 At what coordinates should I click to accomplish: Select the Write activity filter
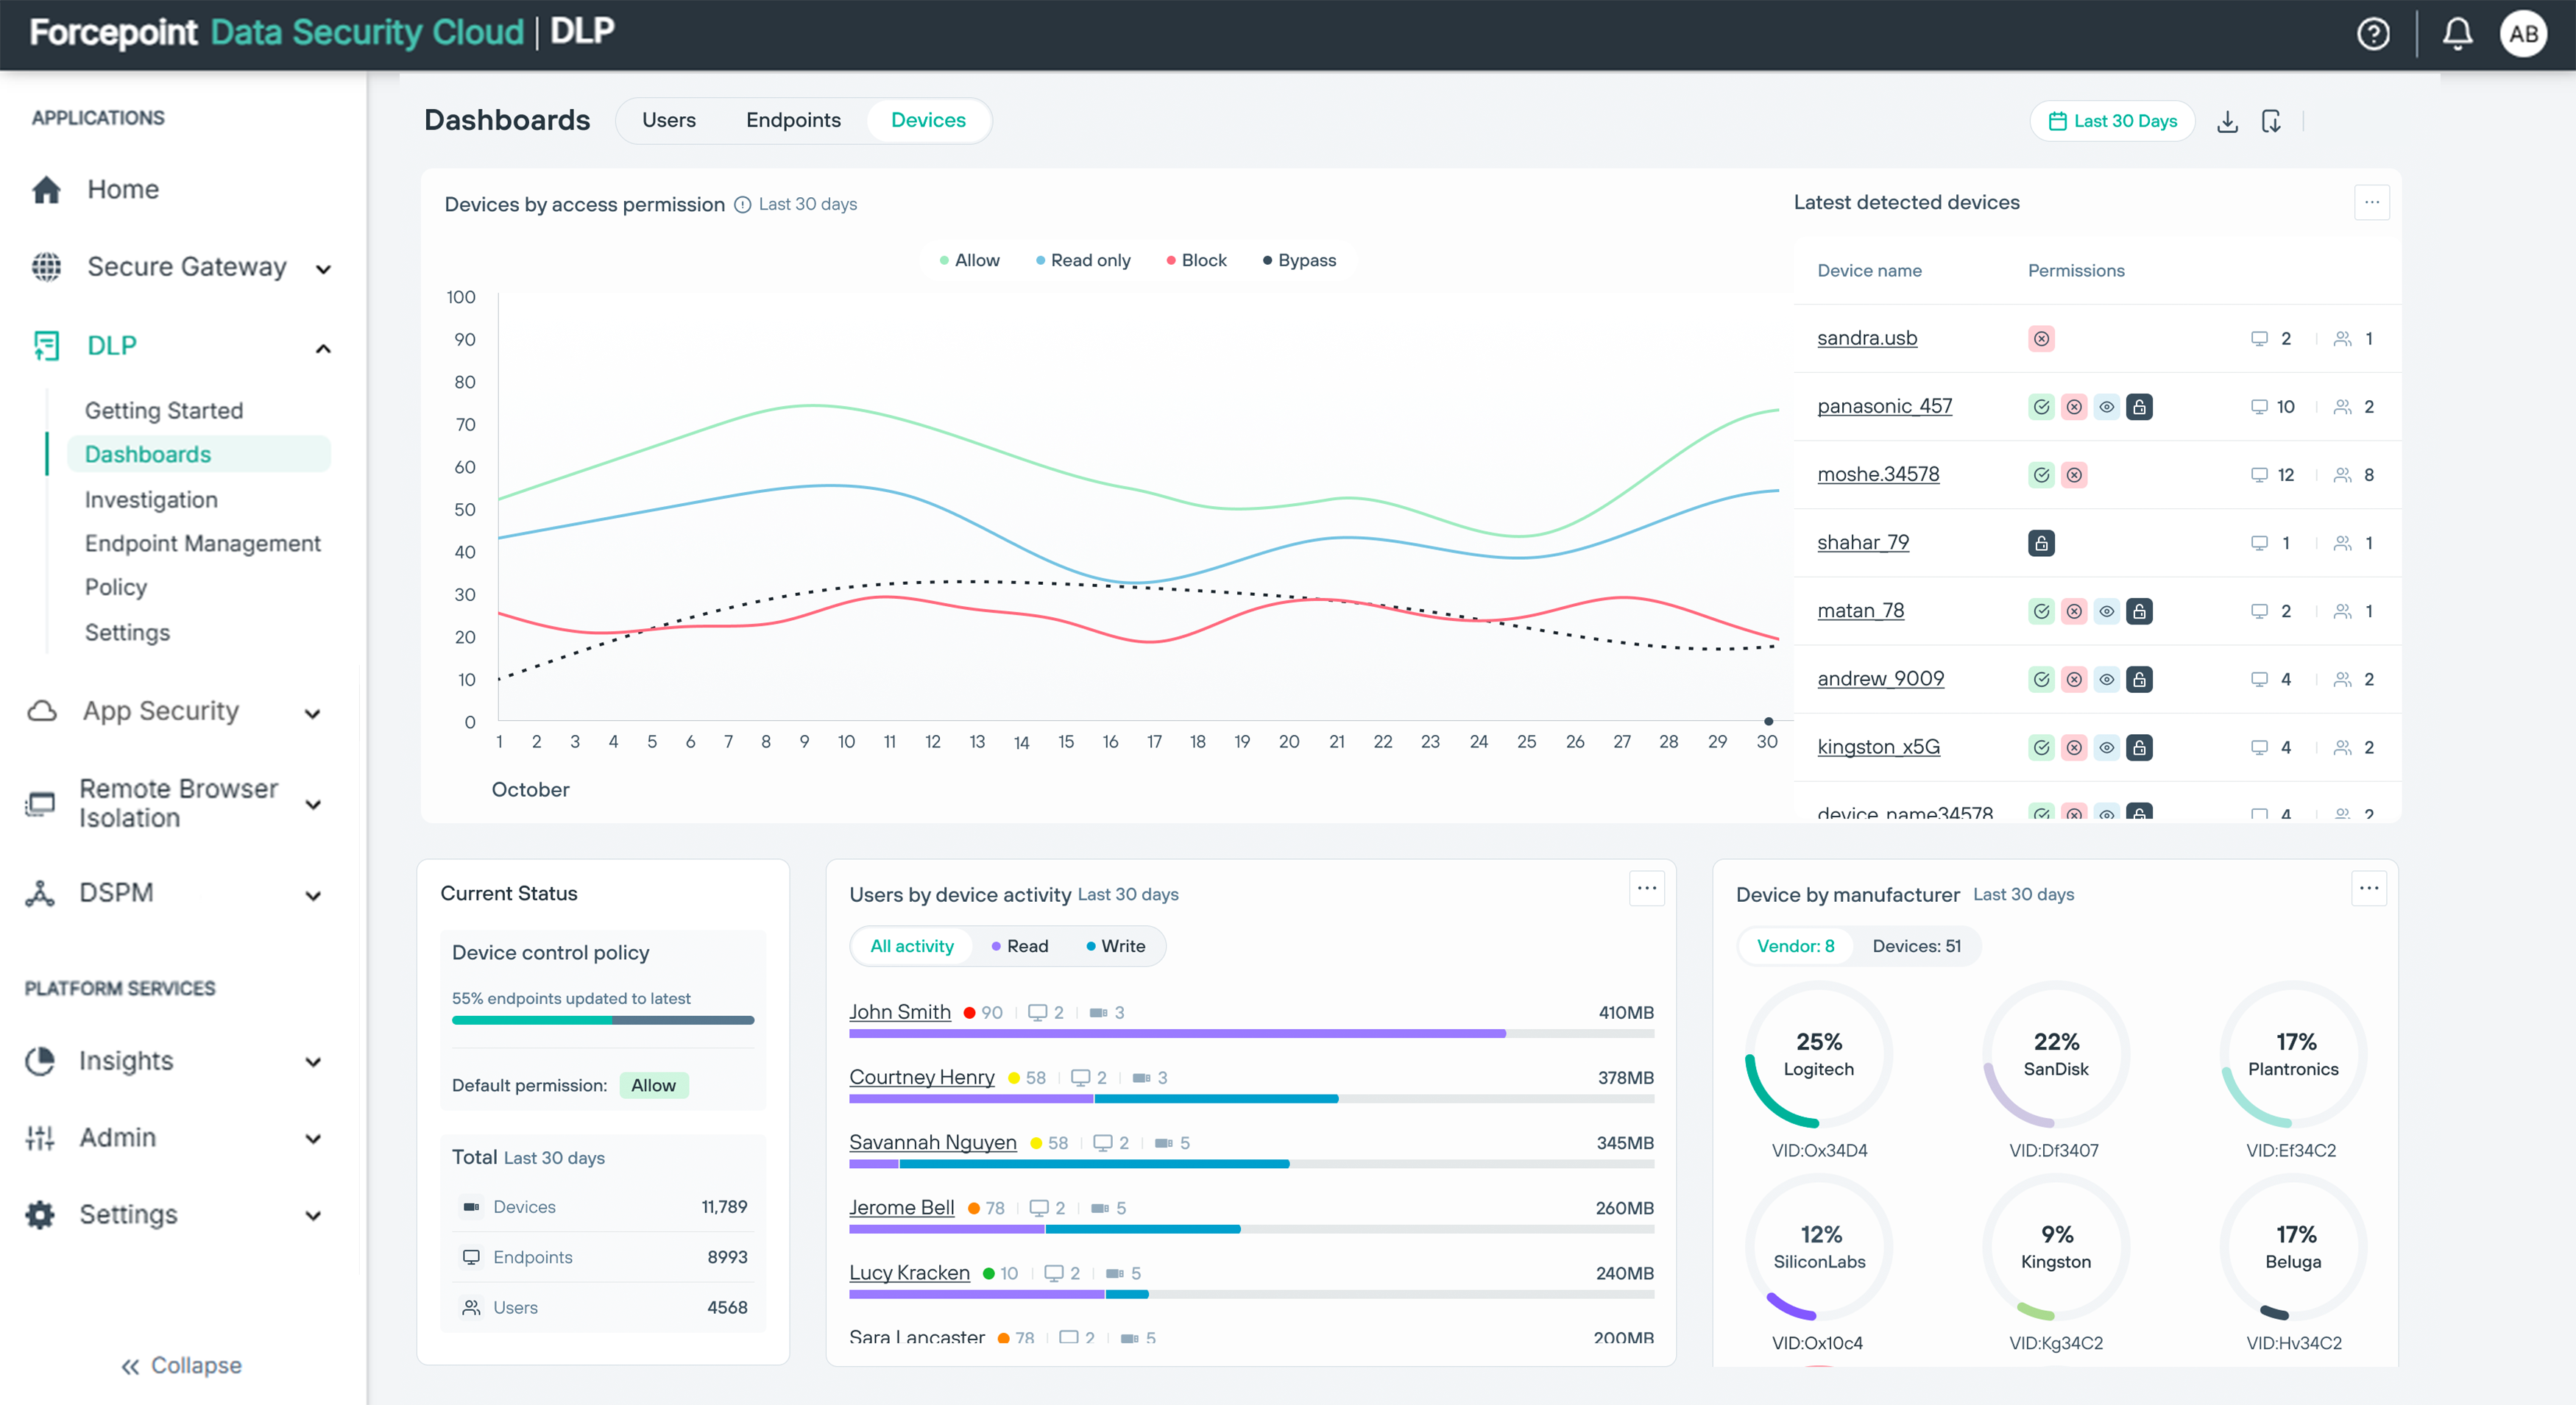coord(1115,946)
